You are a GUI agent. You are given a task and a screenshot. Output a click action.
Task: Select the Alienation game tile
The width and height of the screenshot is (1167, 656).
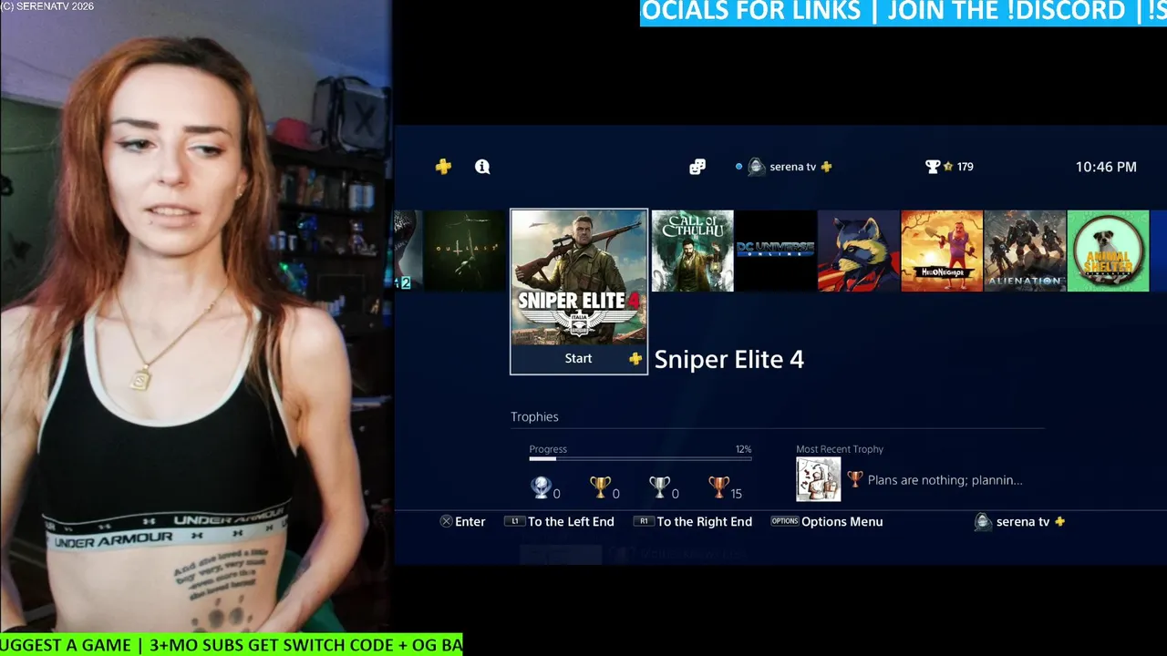pos(1025,251)
